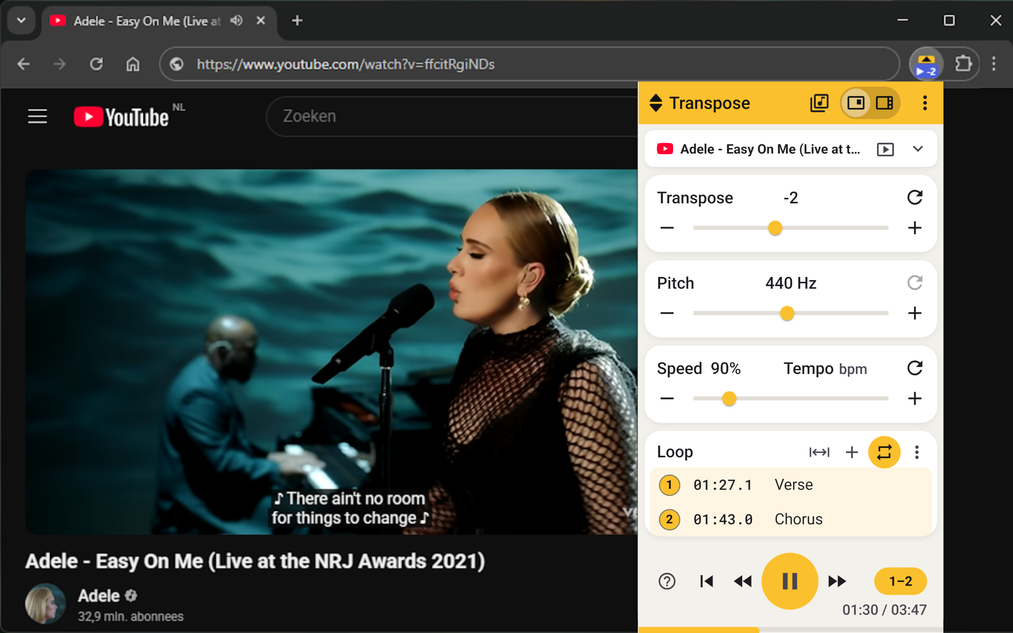The height and width of the screenshot is (633, 1013).
Task: Click the loop range fit icon
Action: point(819,452)
